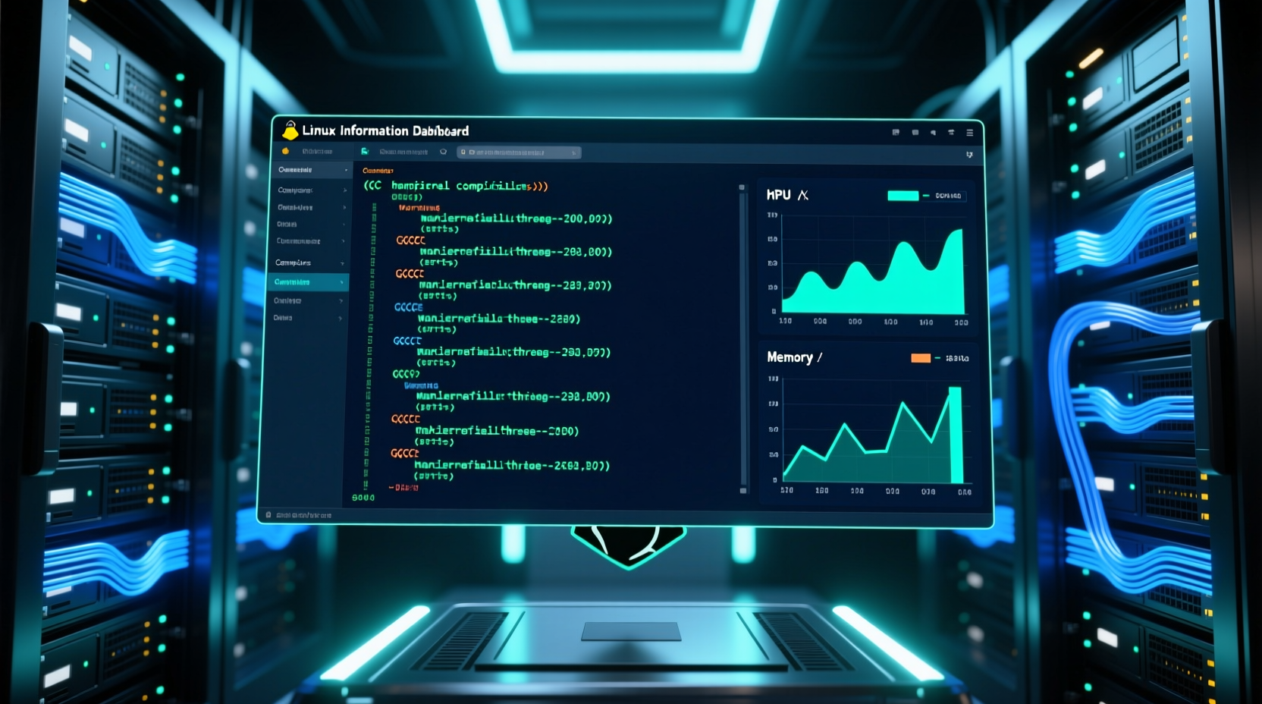Click the speaker-shaped icon in the title bar
Screen dimensions: 1262x704
pyautogui.click(x=933, y=133)
